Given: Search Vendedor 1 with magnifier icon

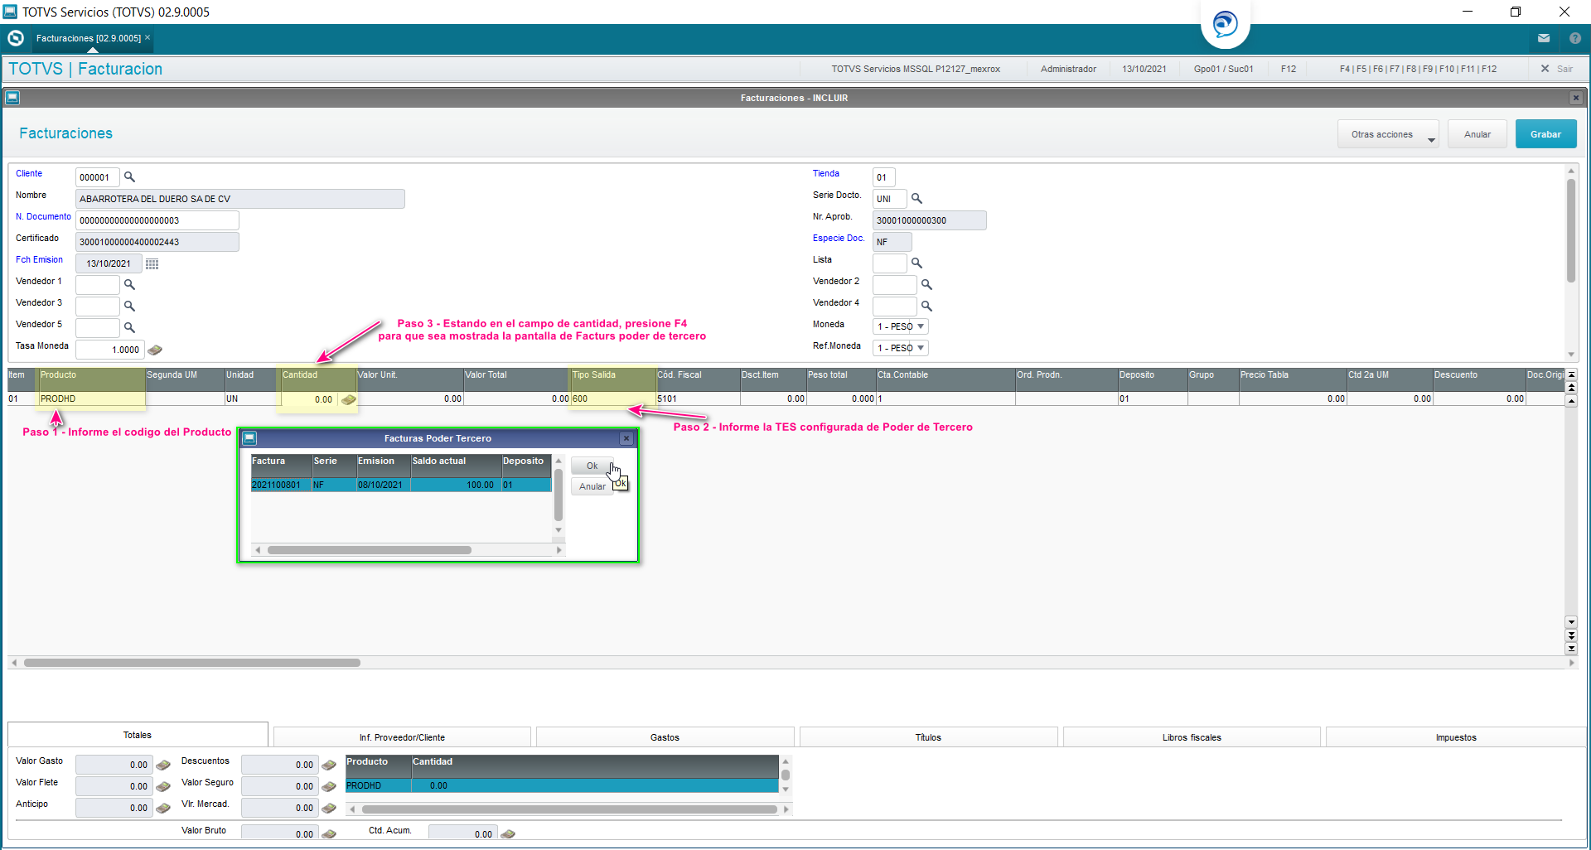Looking at the screenshot, I should pos(129,285).
